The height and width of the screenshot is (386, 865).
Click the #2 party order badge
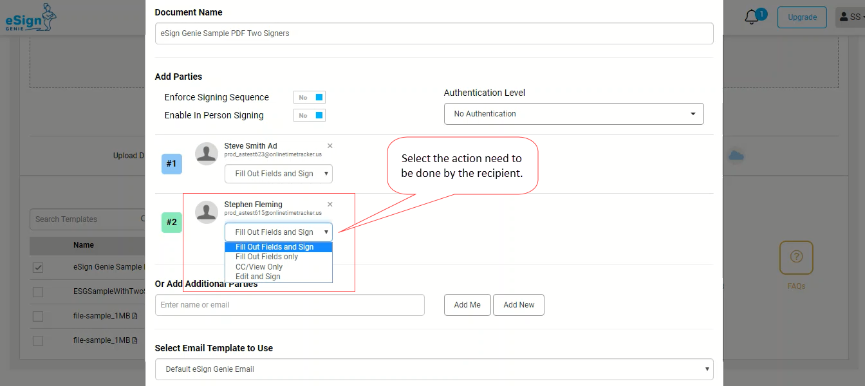click(172, 223)
